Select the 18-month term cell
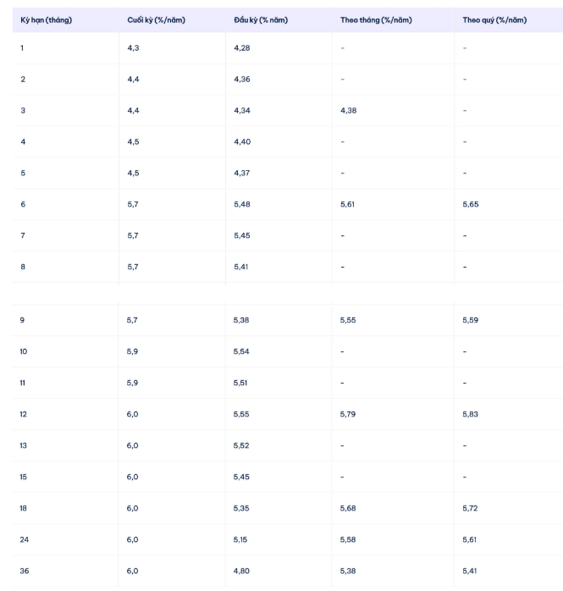This screenshot has height=591, width=563. pos(24,507)
